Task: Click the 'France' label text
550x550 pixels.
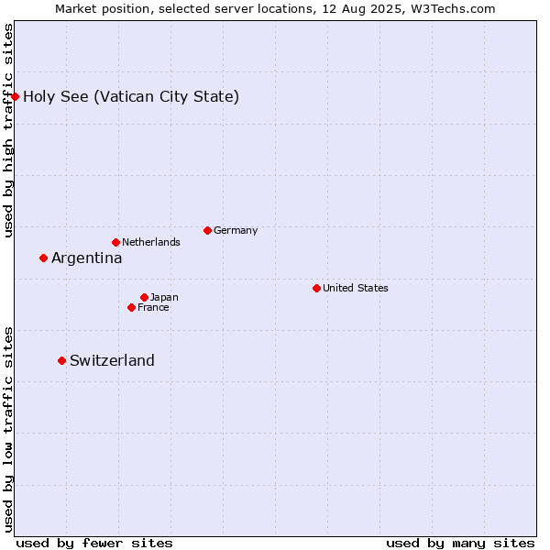Action: [153, 308]
